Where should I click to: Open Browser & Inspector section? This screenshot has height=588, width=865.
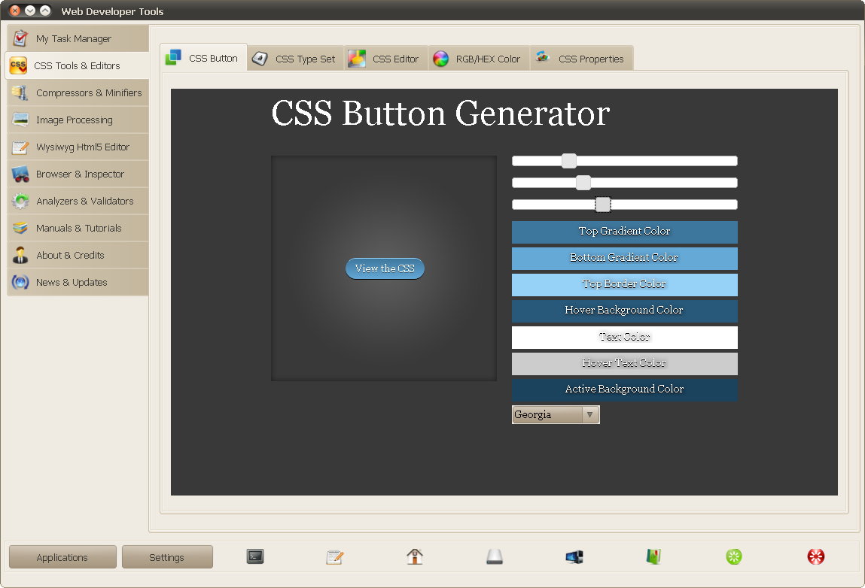tap(78, 174)
